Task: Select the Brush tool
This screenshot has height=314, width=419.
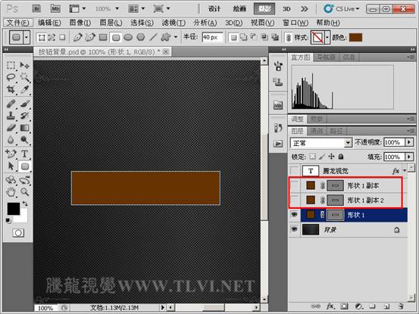Action: pyautogui.click(x=24, y=104)
